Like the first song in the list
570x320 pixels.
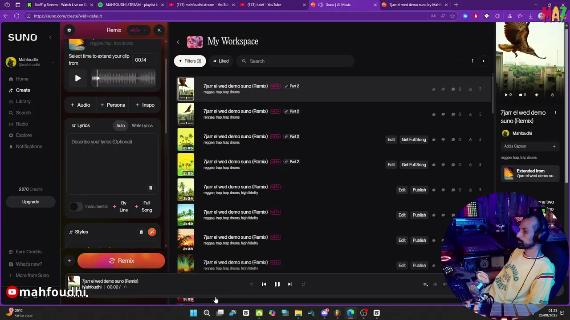pyautogui.click(x=434, y=89)
